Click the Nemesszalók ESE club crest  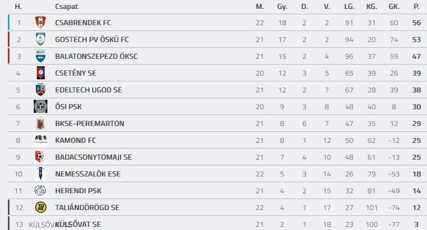click(x=41, y=174)
